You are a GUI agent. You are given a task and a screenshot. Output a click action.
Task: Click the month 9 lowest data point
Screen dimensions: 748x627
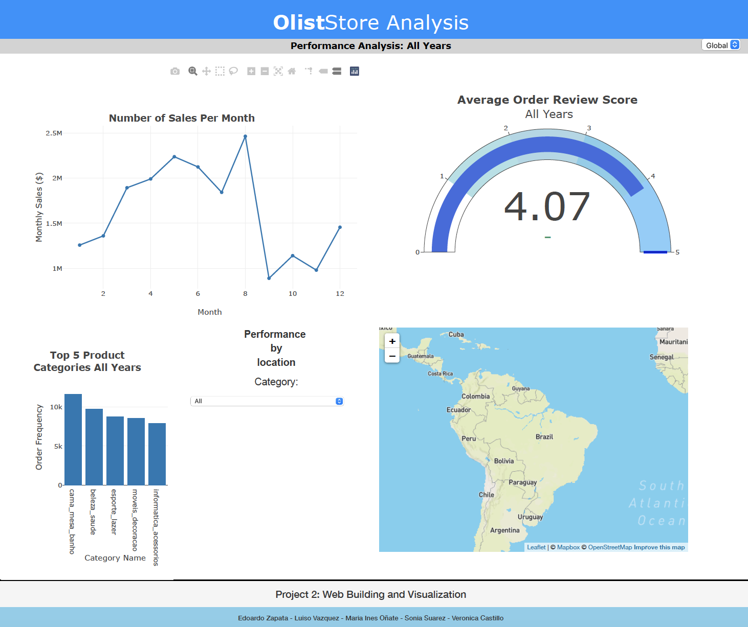269,278
